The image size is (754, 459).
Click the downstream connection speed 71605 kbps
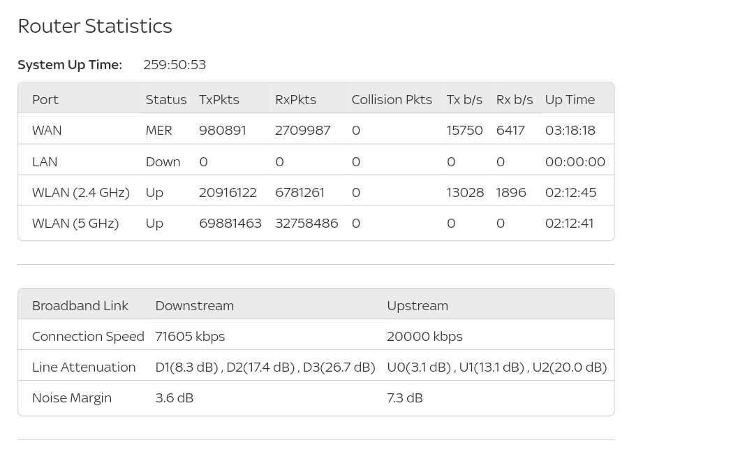click(190, 336)
